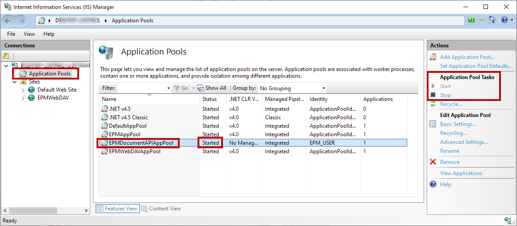Click the Add Application Pool icon

click(x=433, y=57)
